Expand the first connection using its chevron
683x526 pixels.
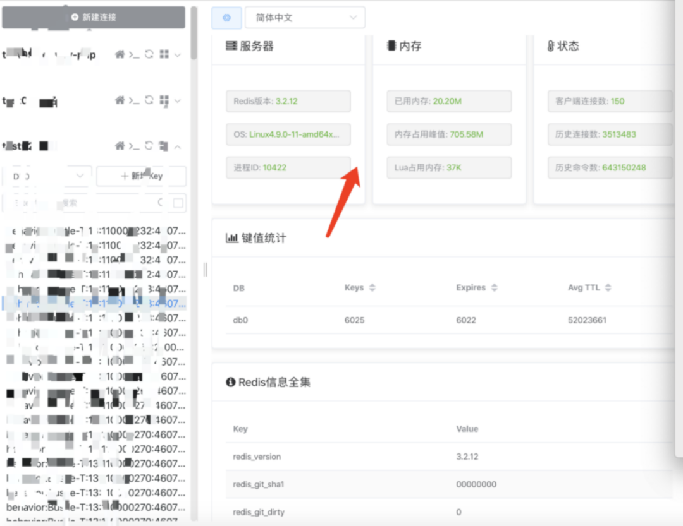coord(178,55)
